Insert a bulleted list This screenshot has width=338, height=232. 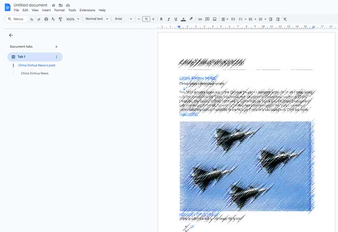251,19
